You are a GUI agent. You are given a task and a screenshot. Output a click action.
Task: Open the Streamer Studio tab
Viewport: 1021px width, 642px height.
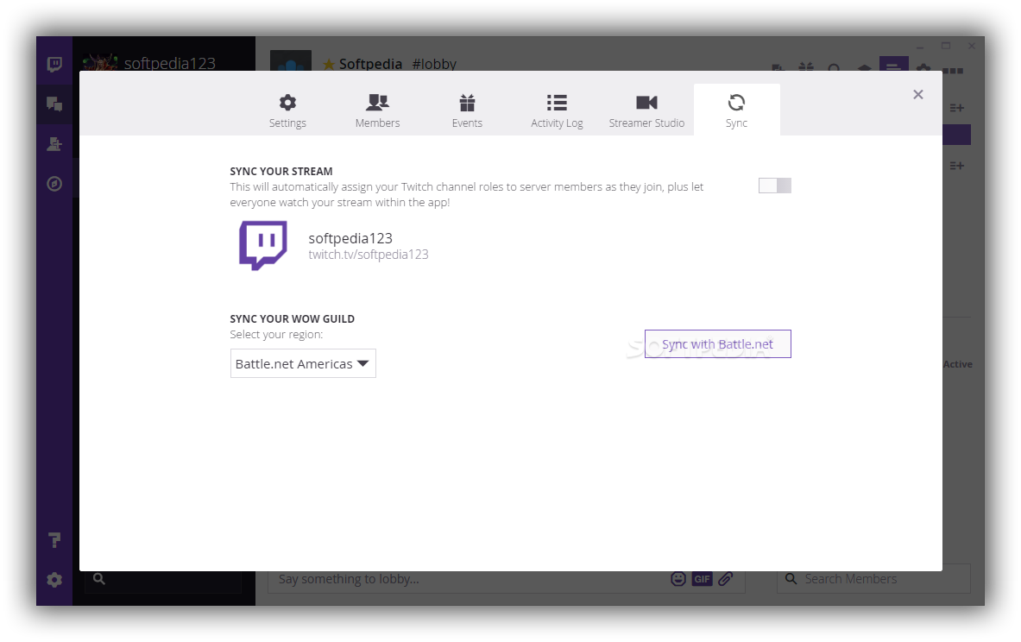[646, 110]
